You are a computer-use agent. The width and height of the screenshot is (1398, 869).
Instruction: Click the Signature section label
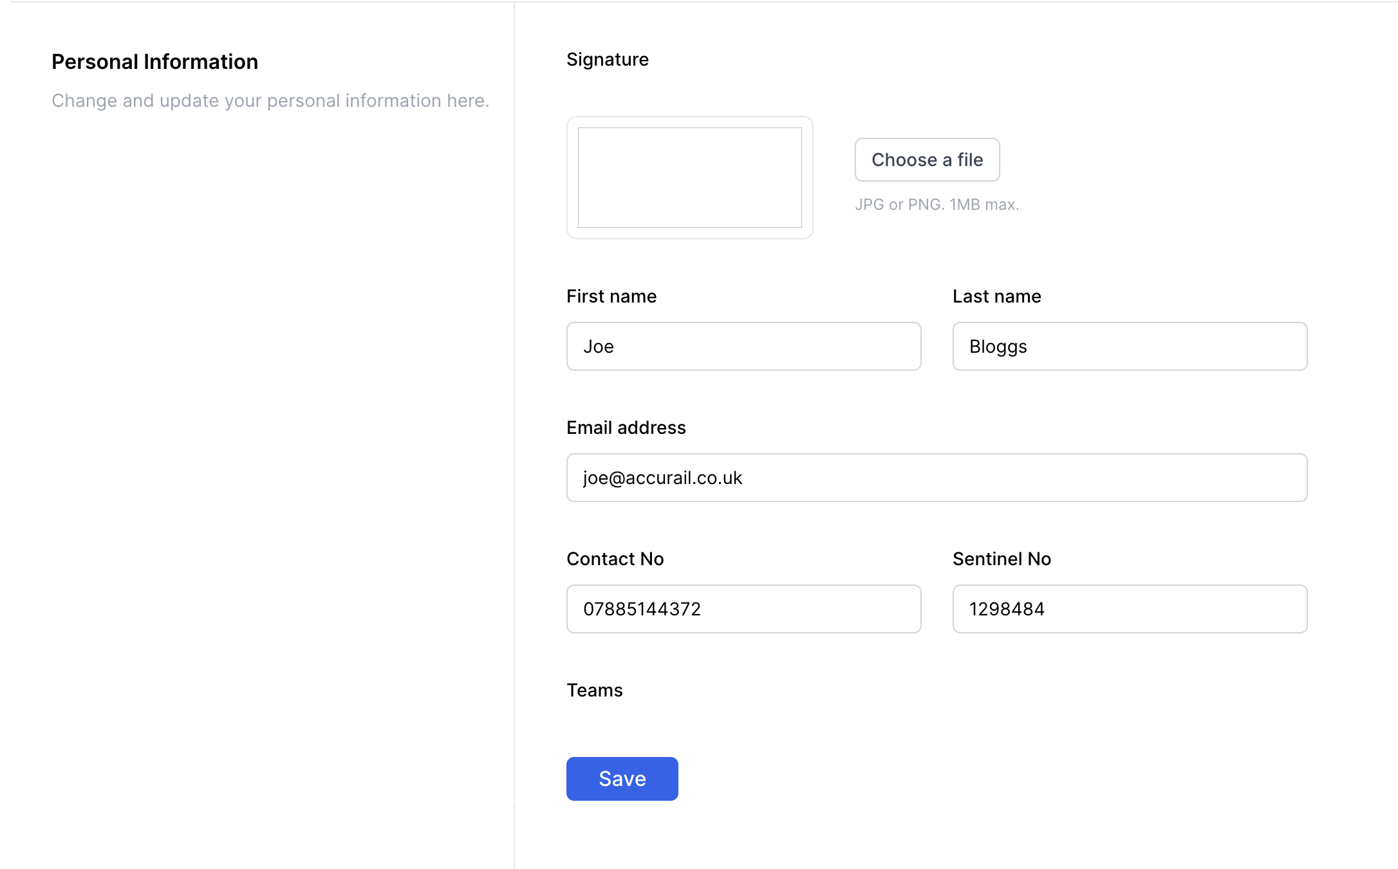coord(607,59)
